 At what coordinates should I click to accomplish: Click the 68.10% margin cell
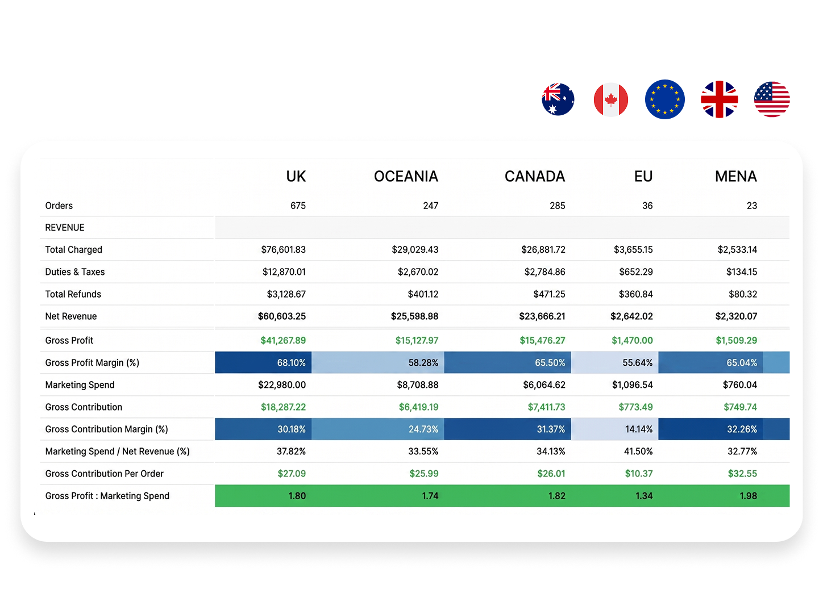pyautogui.click(x=263, y=362)
